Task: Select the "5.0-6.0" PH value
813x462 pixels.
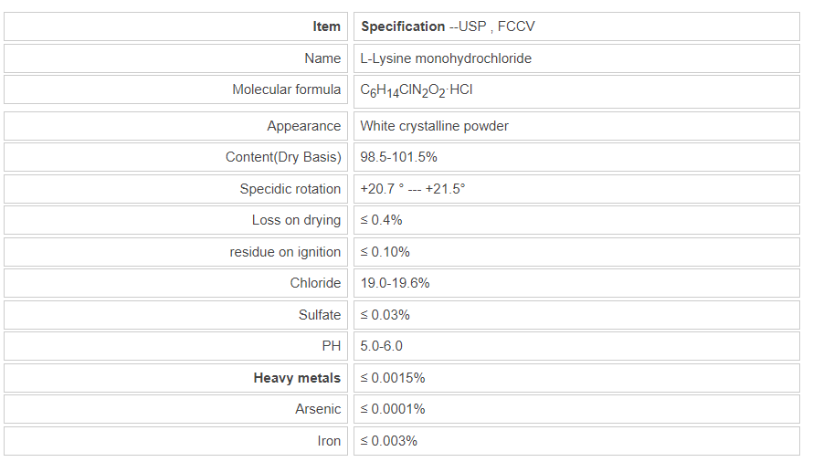Action: click(x=381, y=346)
